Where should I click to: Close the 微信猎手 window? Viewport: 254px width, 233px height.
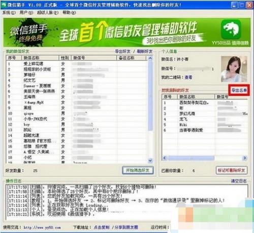(249, 6)
